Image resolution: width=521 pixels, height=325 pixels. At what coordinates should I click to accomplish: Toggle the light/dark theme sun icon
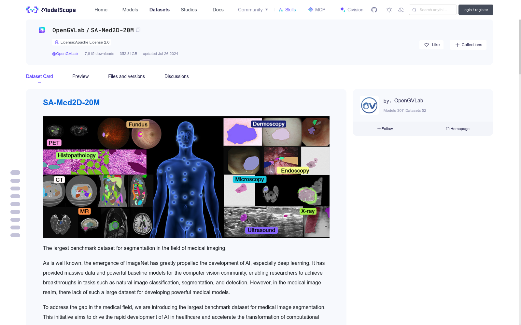pos(389,10)
